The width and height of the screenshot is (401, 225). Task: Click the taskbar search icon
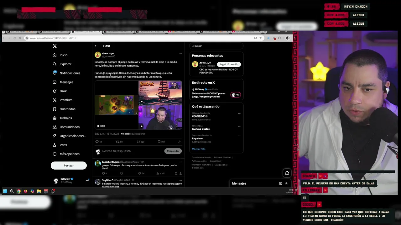(12, 191)
